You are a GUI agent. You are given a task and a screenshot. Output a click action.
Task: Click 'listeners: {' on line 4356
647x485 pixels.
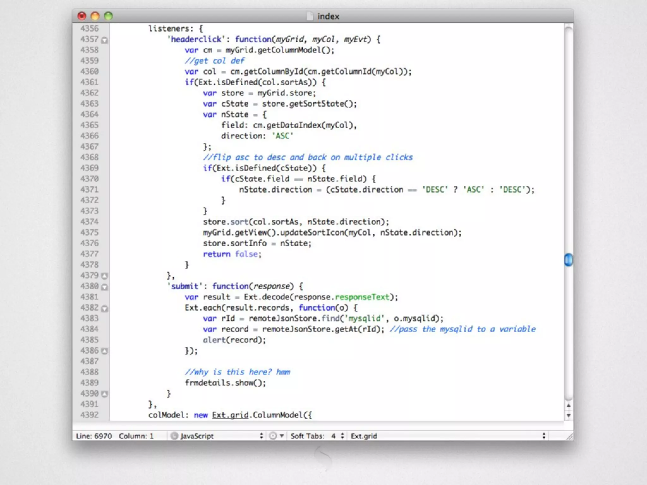coord(176,28)
